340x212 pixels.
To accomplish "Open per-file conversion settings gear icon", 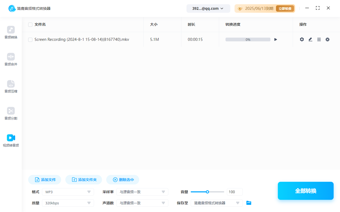I will 302,39.
